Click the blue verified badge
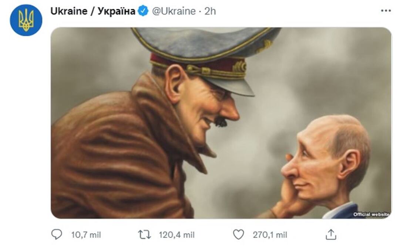Viewport: 400px width, 246px height. [143, 11]
